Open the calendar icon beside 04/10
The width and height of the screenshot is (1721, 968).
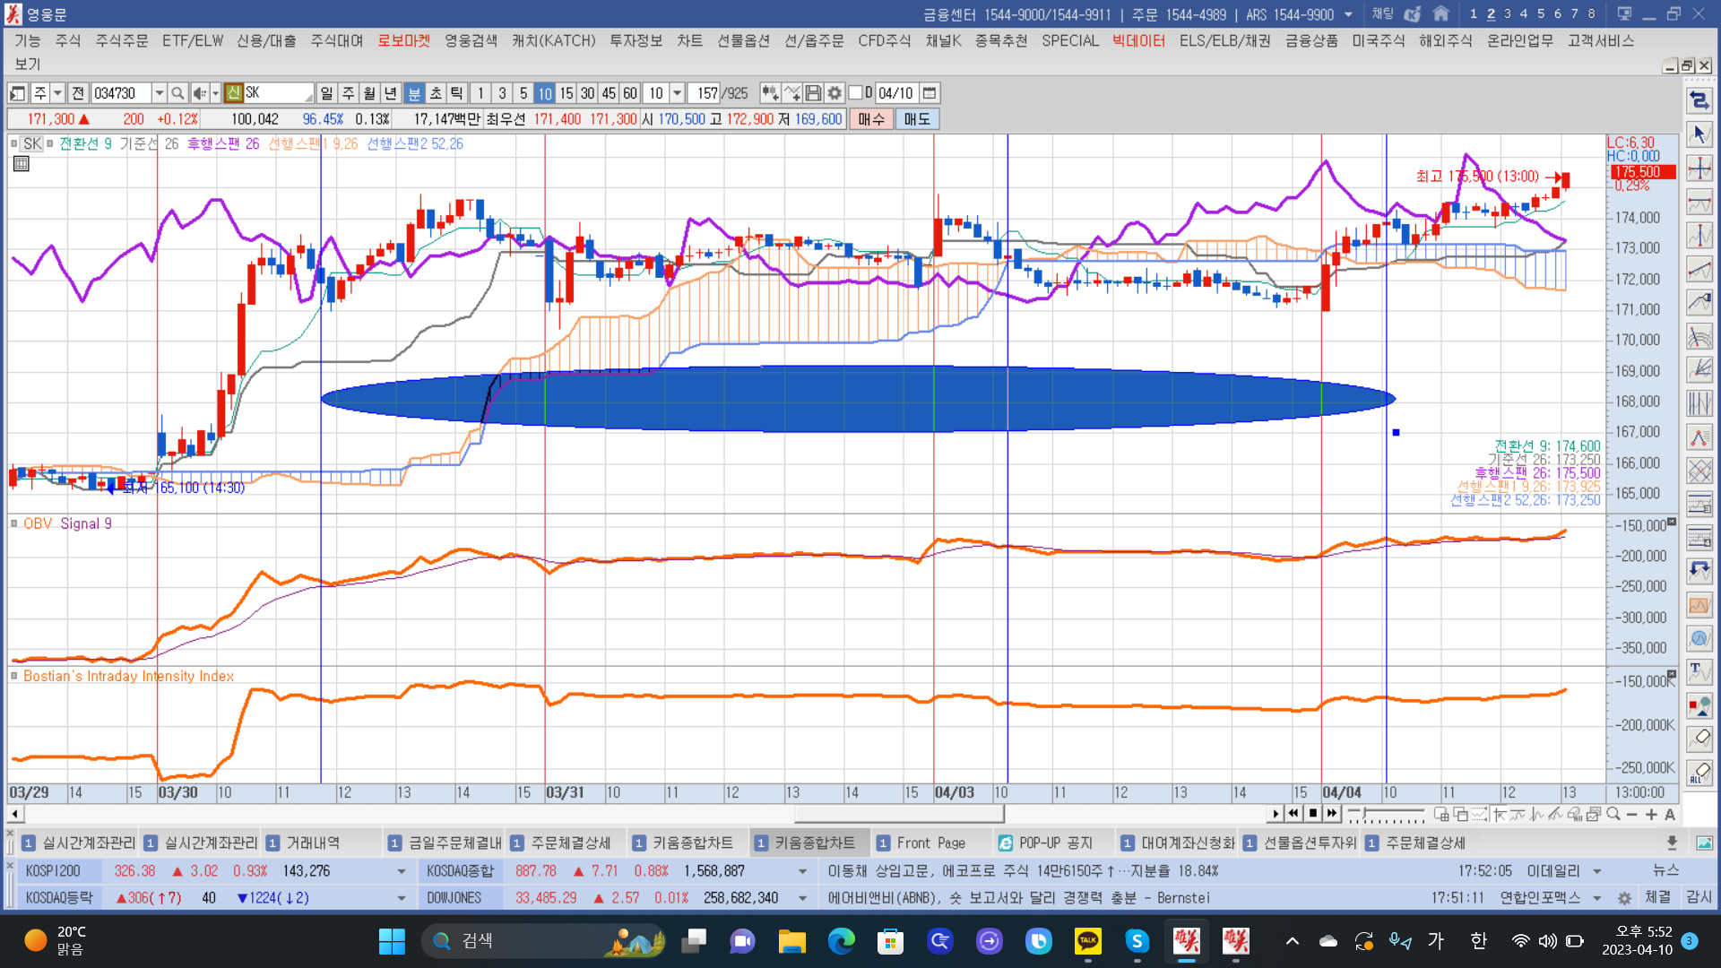coord(930,93)
